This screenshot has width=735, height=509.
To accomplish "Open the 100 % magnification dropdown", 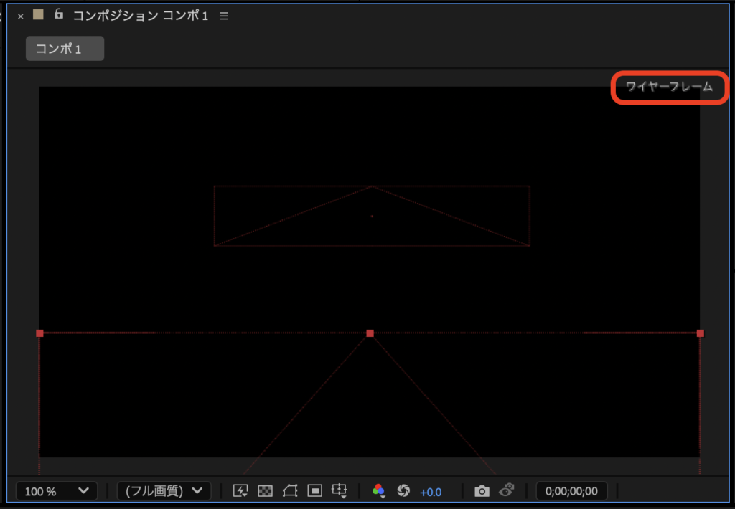I will coord(56,491).
